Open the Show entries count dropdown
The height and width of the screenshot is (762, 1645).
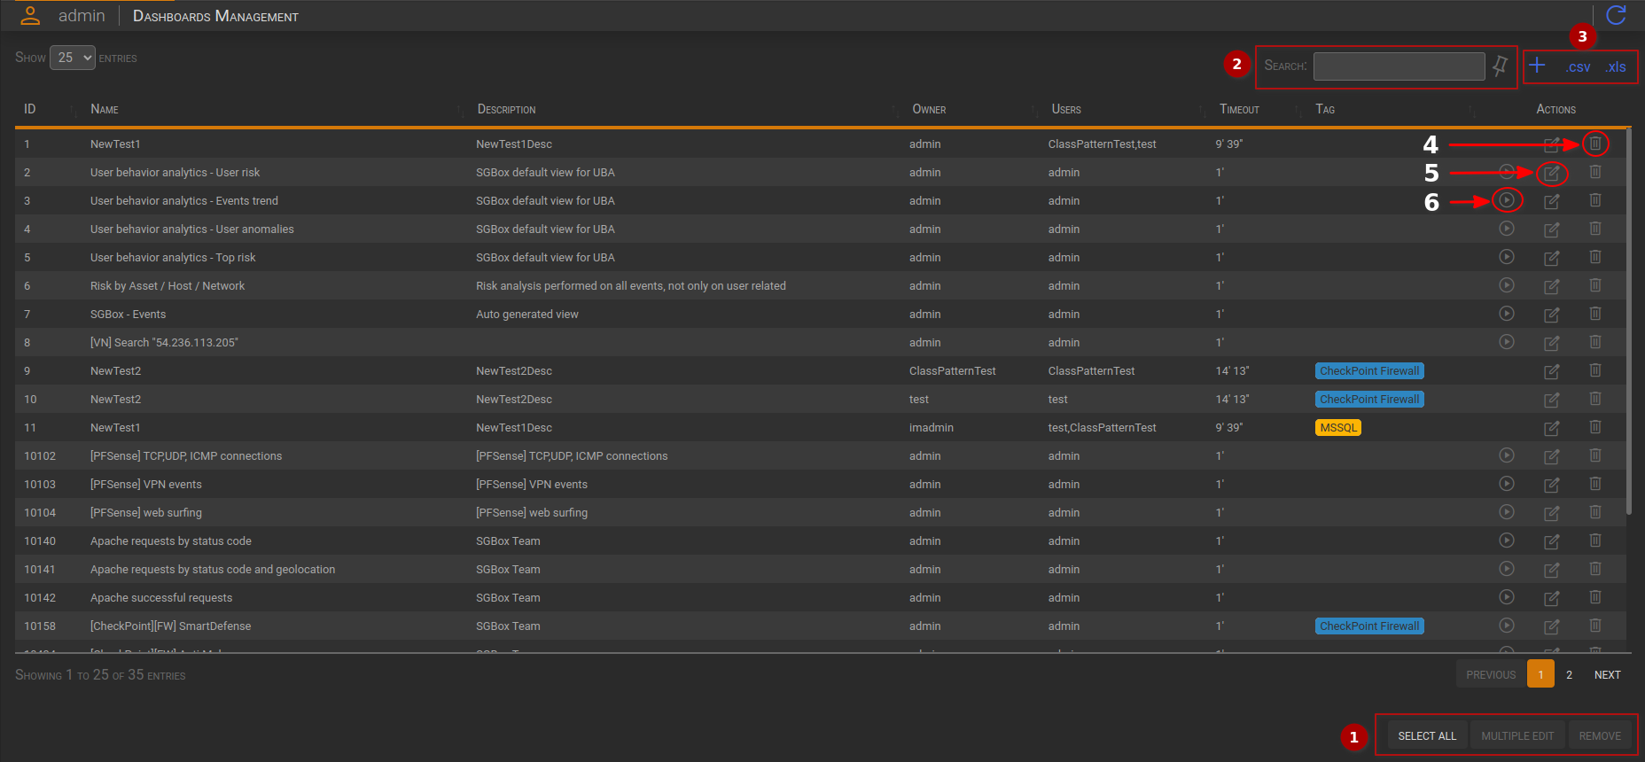pos(73,58)
